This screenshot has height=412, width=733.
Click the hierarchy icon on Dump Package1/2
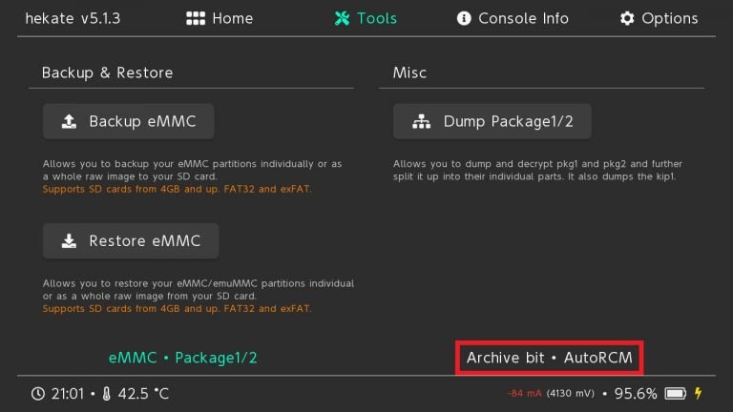421,121
